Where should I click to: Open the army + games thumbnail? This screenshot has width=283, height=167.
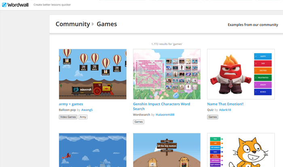click(x=93, y=74)
